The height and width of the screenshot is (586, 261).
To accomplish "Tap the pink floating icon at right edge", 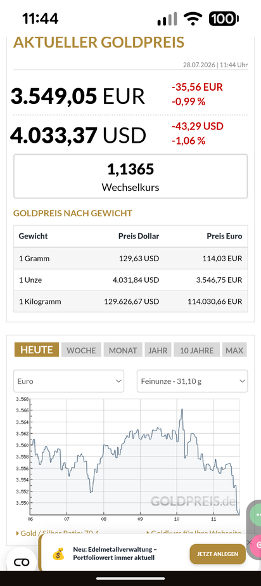I will point(258,544).
